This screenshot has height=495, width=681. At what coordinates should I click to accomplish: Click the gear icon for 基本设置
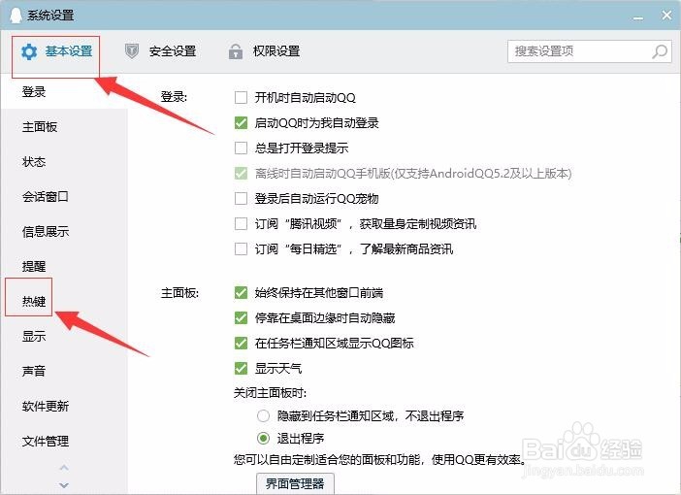click(x=29, y=51)
